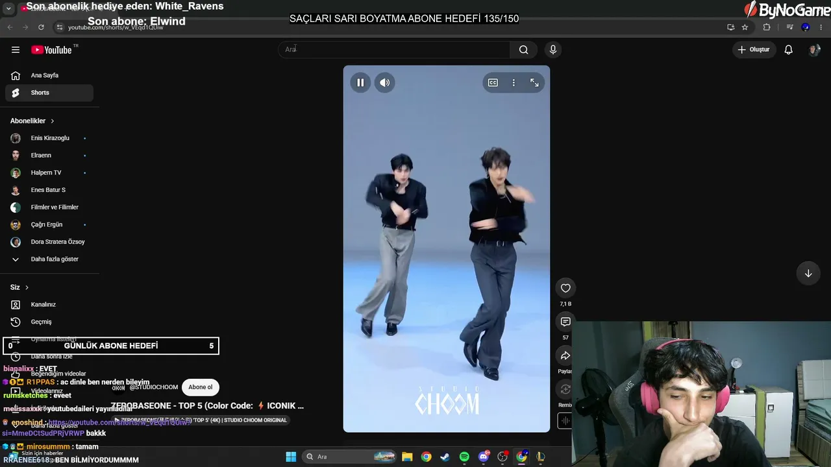Viewport: 831px width, 467px height.
Task: Open Enes Batur S channel
Action: pos(49,190)
